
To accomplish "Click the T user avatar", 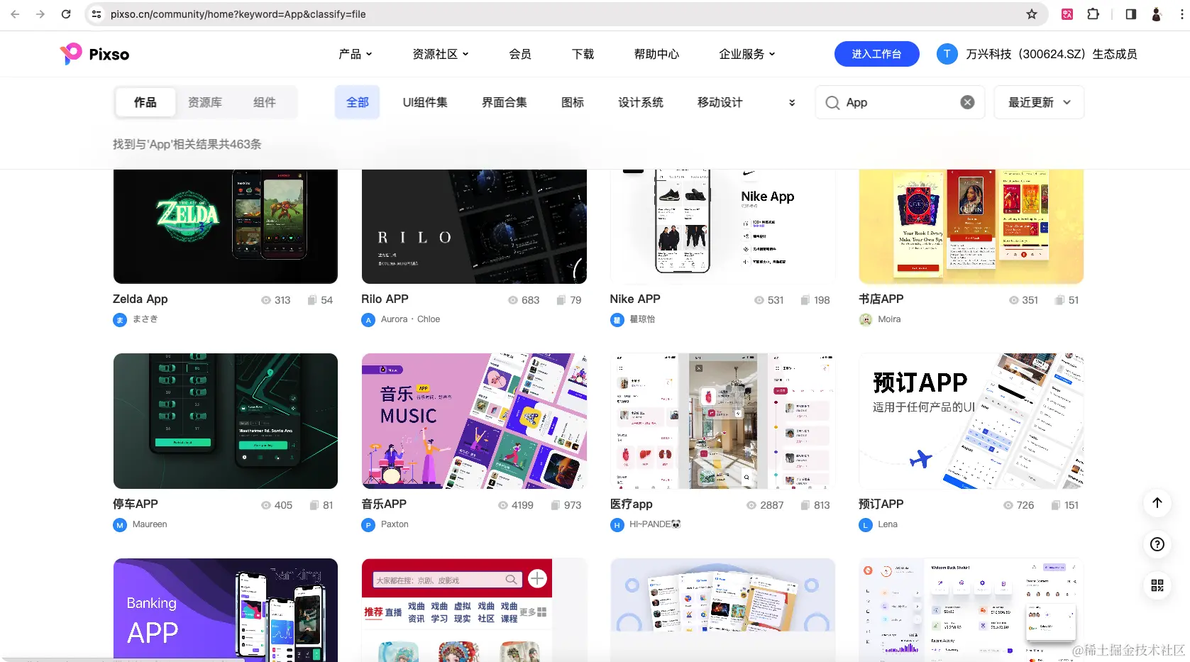I will [x=947, y=54].
